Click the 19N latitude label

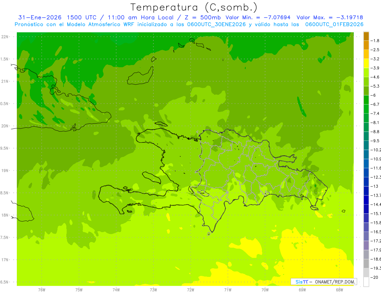coord(5,171)
